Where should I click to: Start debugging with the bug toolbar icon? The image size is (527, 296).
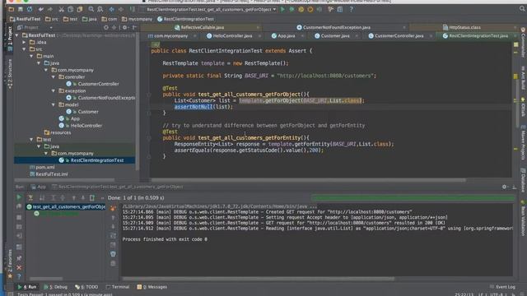(291, 9)
